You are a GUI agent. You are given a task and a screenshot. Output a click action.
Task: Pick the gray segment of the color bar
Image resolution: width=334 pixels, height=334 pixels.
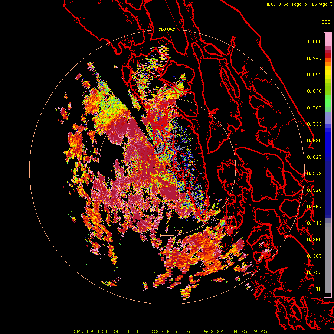pyautogui.click(x=328, y=258)
